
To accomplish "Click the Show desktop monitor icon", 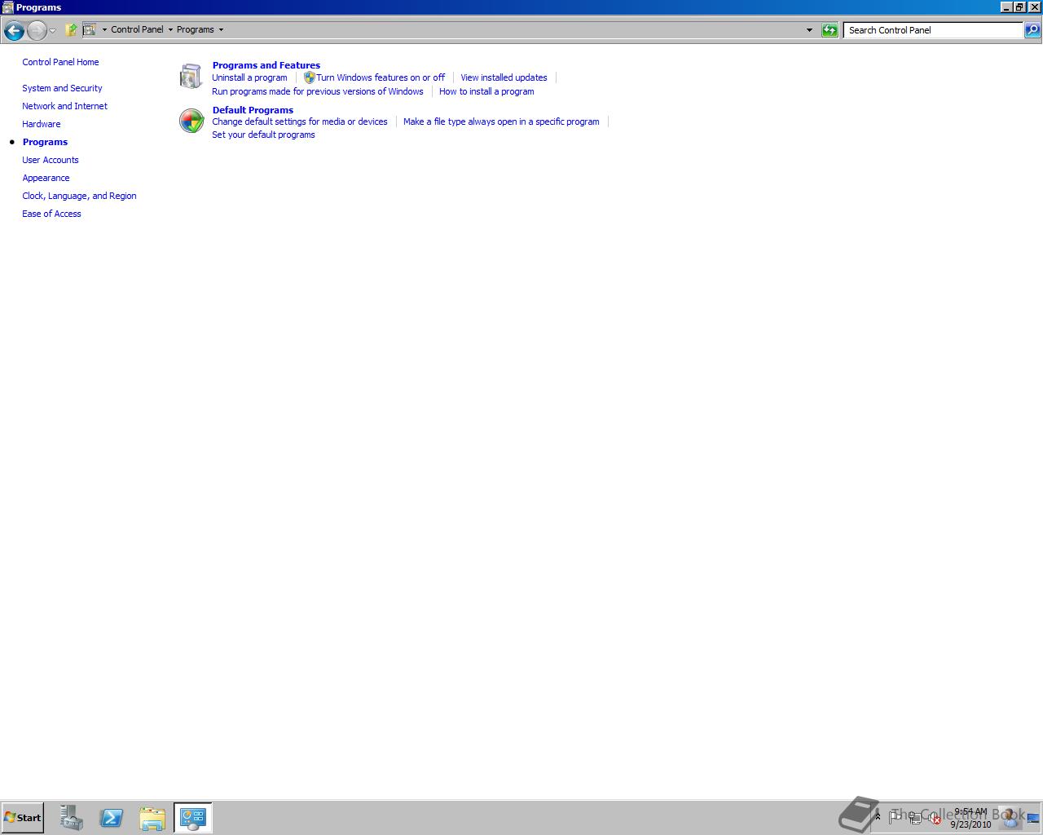I will click(x=1033, y=818).
